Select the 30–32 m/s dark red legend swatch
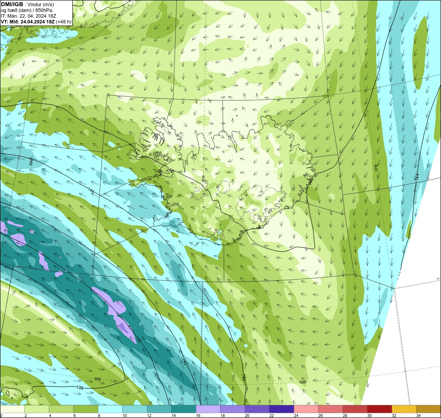 coord(379,409)
